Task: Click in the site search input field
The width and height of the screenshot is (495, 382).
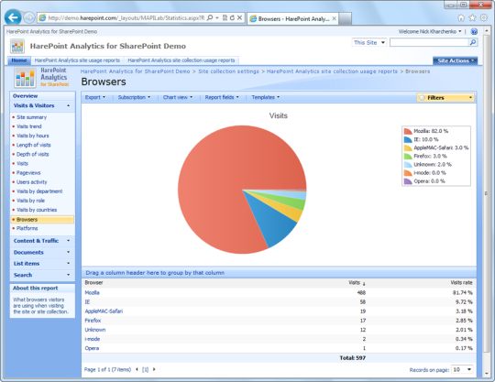Action: coord(429,42)
